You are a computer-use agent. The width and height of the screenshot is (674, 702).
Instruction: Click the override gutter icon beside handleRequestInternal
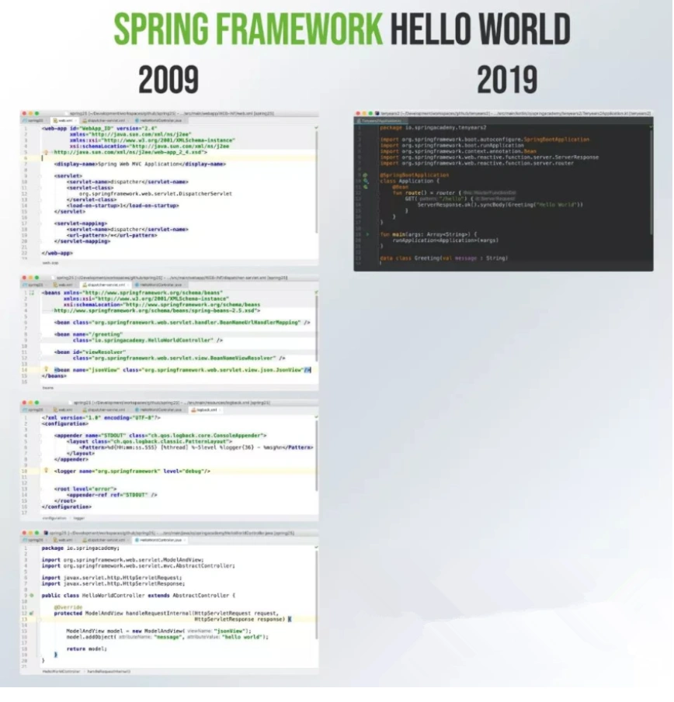coord(31,613)
